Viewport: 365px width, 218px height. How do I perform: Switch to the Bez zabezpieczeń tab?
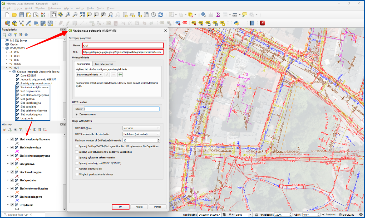click(x=104, y=64)
